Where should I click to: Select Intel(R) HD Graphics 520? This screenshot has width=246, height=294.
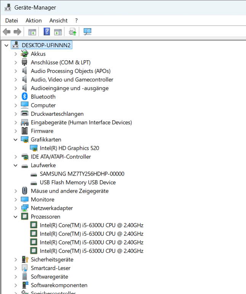pos(69,148)
